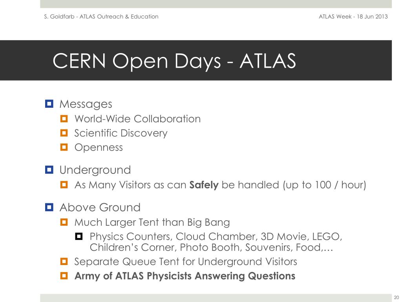
Task: Click orange bullet beside Army of ATLAS Physicists
Action: point(64,276)
